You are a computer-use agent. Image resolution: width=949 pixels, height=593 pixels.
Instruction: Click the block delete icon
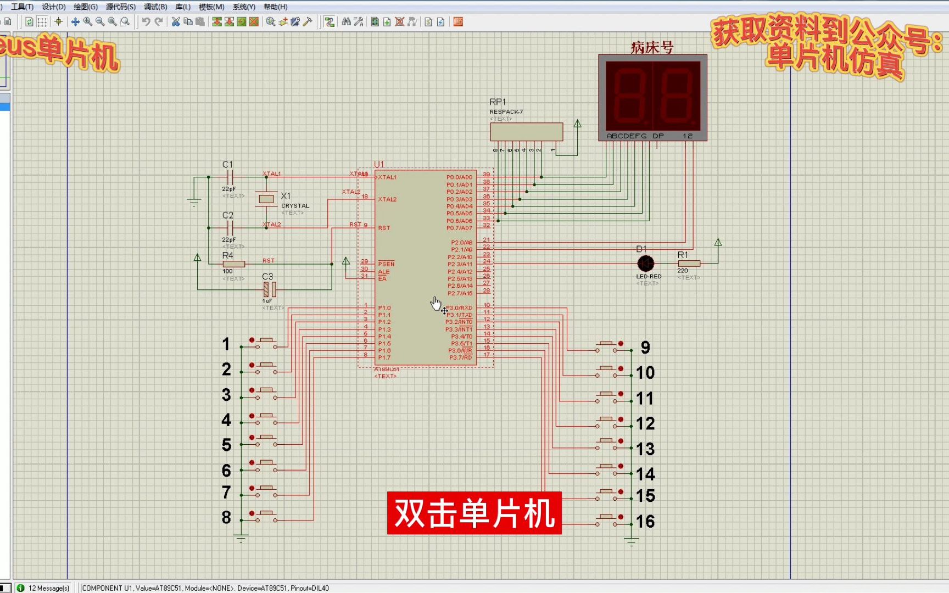click(x=254, y=21)
